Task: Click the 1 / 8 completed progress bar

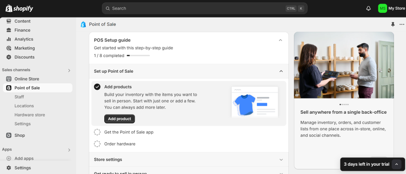Action: coord(138,56)
